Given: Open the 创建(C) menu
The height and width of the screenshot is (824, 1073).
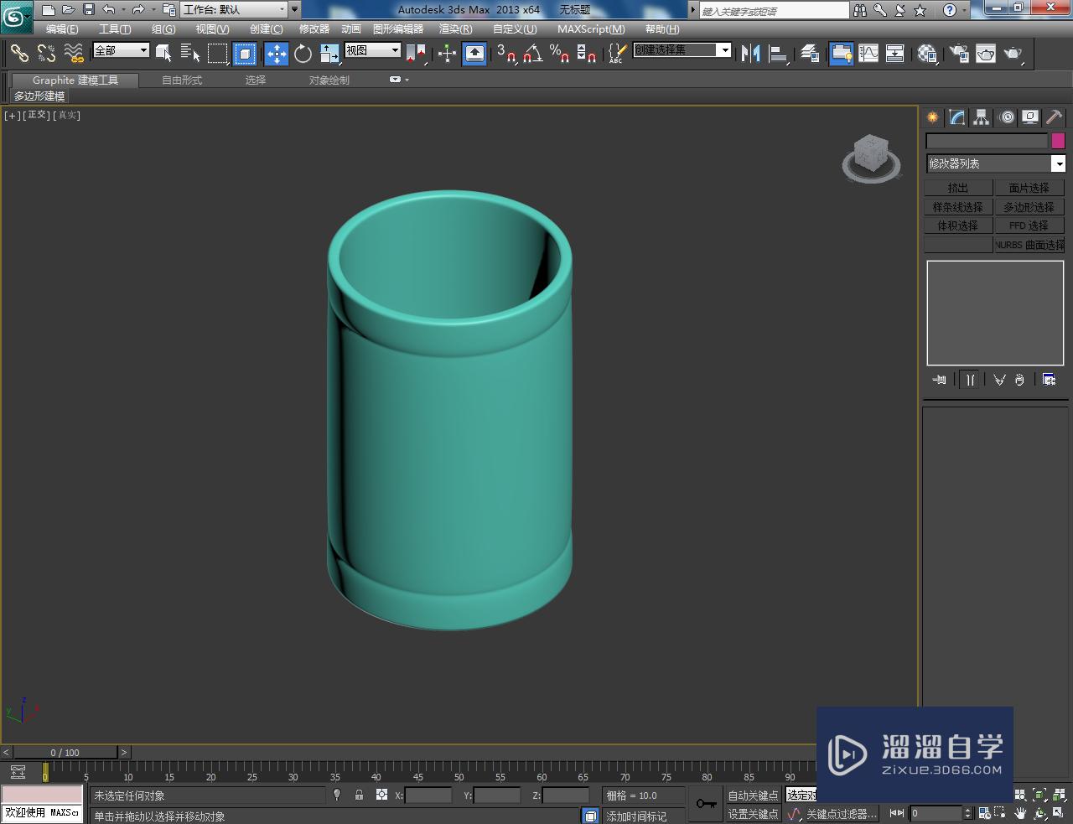Looking at the screenshot, I should 267,29.
